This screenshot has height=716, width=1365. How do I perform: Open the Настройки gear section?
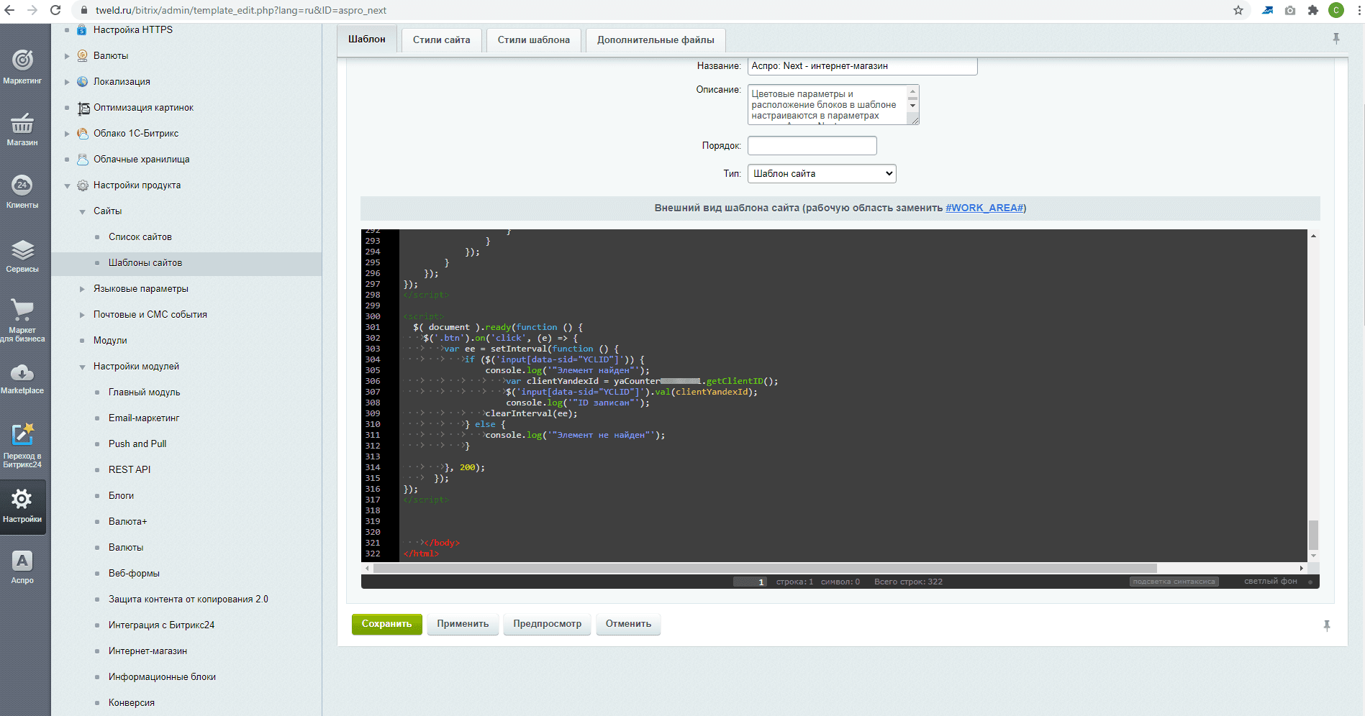tap(22, 507)
